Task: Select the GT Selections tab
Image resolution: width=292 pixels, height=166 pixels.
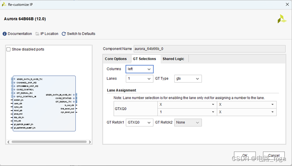Action: [x=145, y=59]
